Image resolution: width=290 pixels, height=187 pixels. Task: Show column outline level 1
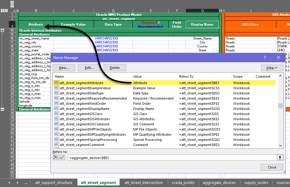point(12,2)
